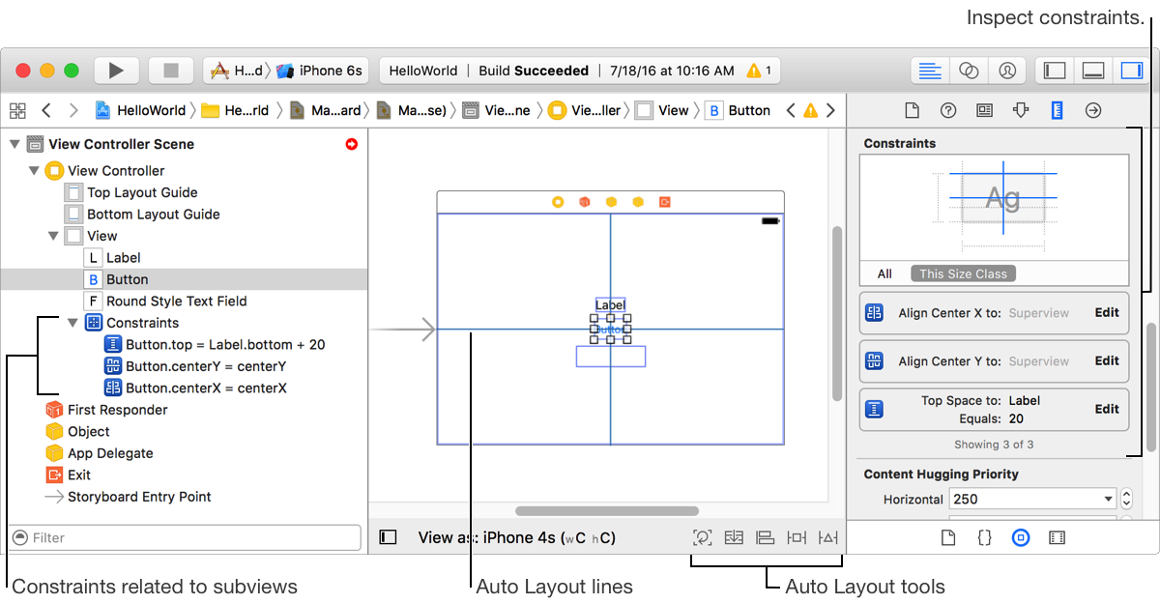
Task: Open the Connections inspector
Action: click(x=1093, y=110)
